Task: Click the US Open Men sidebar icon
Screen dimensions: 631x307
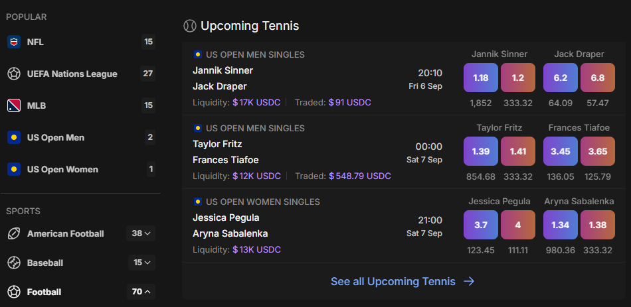Action: 14,137
